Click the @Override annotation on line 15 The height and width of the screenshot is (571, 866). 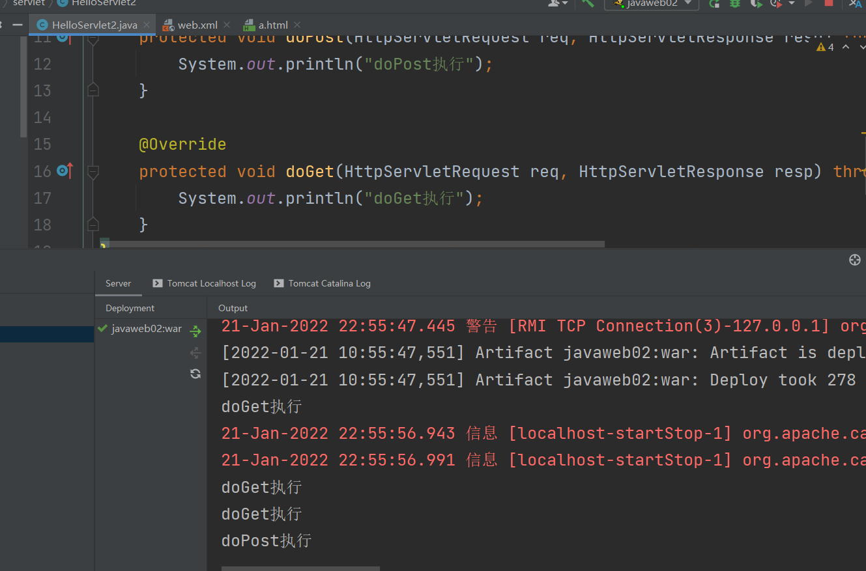click(x=182, y=144)
